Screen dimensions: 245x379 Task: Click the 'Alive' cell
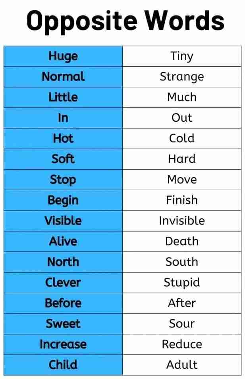point(63,241)
